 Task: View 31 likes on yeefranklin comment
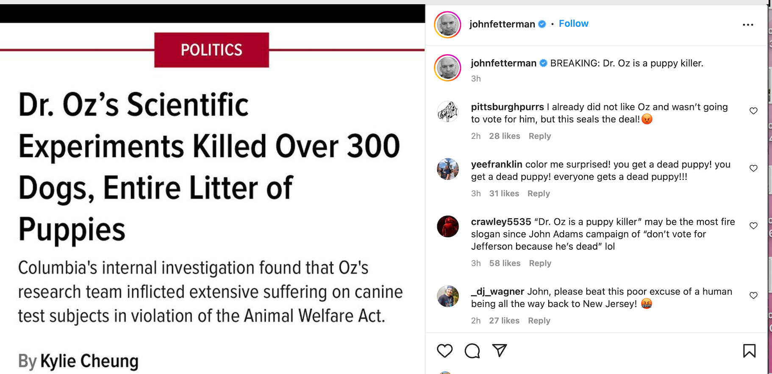[x=504, y=193]
